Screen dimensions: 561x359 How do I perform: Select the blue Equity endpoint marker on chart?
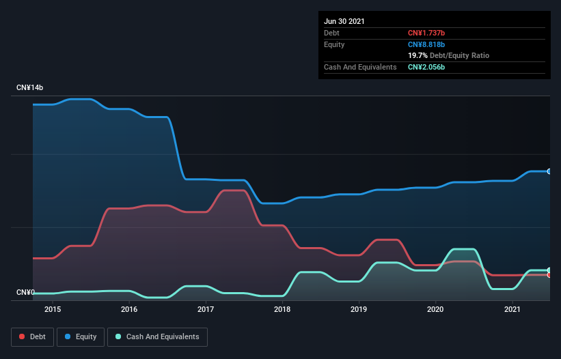[549, 171]
